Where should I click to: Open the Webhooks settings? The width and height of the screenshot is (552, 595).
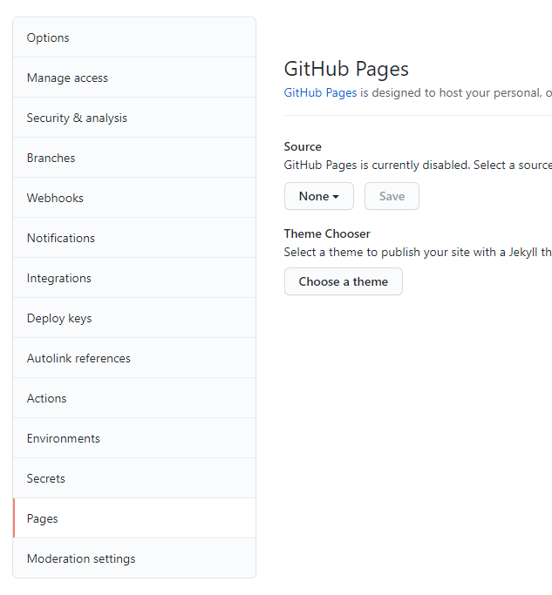click(55, 198)
